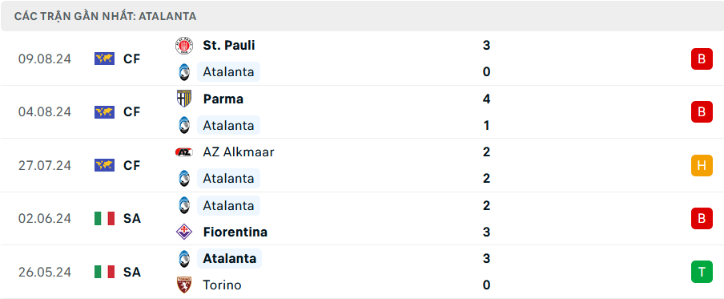Click the Atalanta crest in St. Pauli match
This screenshot has width=724, height=299.
pyautogui.click(x=183, y=72)
